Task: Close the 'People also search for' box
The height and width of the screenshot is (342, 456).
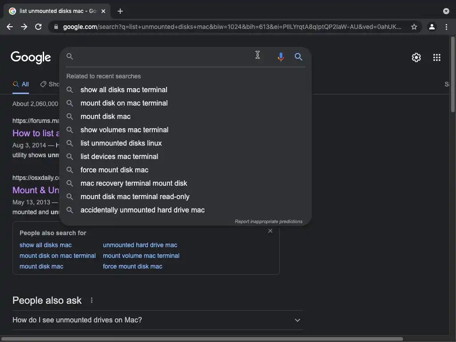Action: pos(270,231)
